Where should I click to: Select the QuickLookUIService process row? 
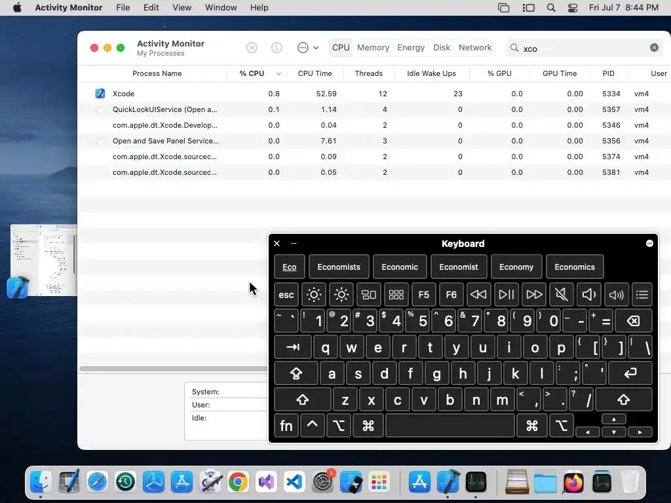[374, 109]
